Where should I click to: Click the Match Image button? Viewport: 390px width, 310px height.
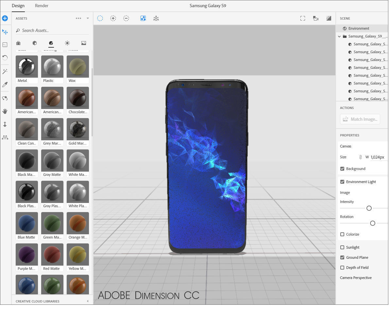pos(360,119)
